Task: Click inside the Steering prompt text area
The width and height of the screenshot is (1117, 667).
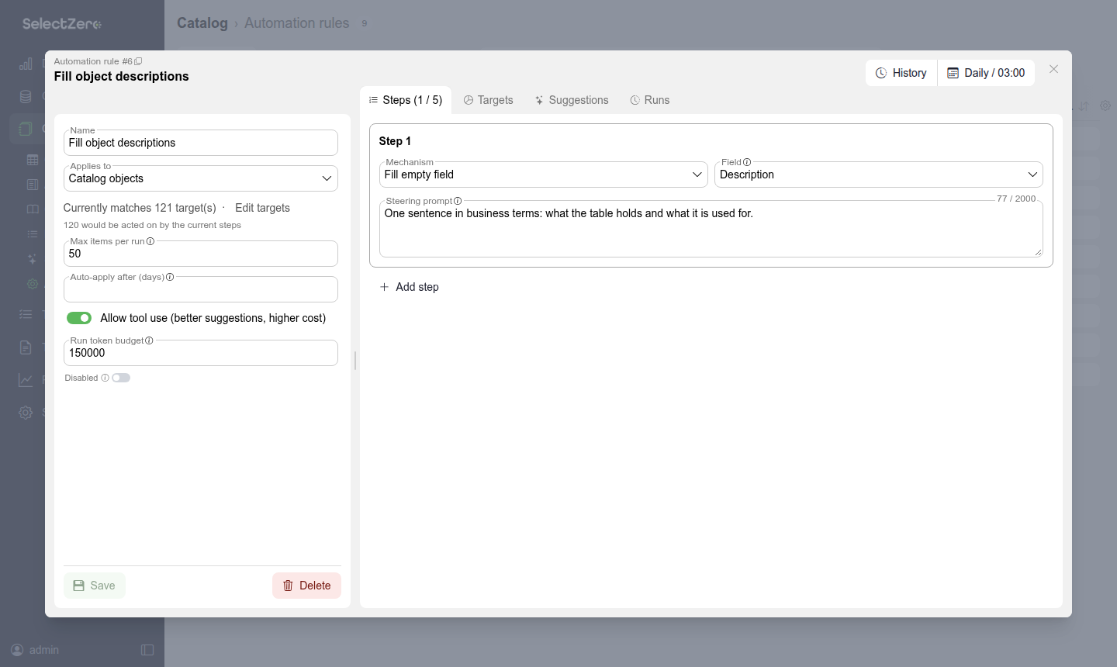Action: [x=711, y=230]
